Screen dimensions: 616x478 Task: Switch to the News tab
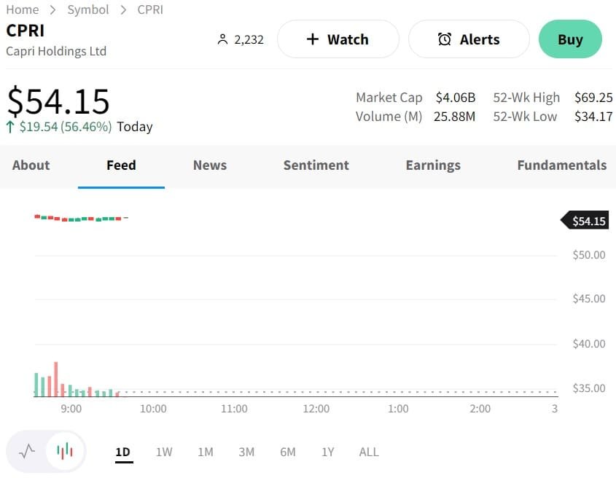coord(210,165)
